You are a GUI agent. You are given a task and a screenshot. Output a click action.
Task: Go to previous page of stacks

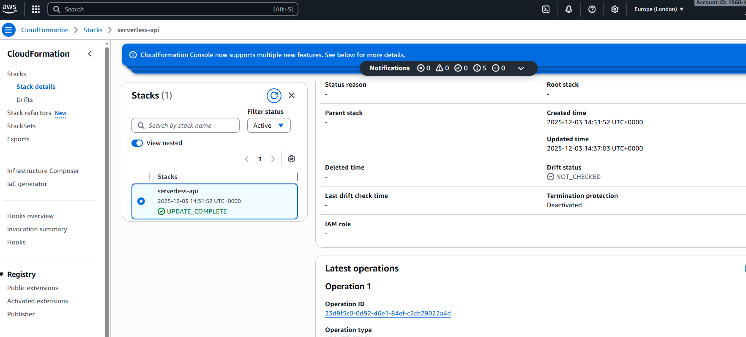pos(247,159)
